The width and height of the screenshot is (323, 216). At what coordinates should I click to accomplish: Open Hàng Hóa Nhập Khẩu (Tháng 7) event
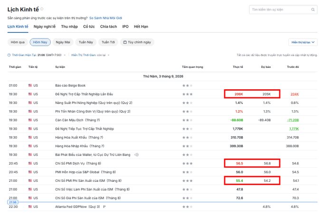80,146
